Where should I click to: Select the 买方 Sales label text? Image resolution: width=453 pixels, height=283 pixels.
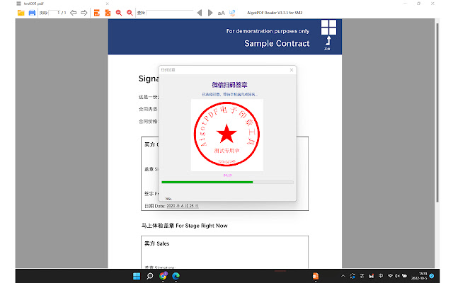157,243
